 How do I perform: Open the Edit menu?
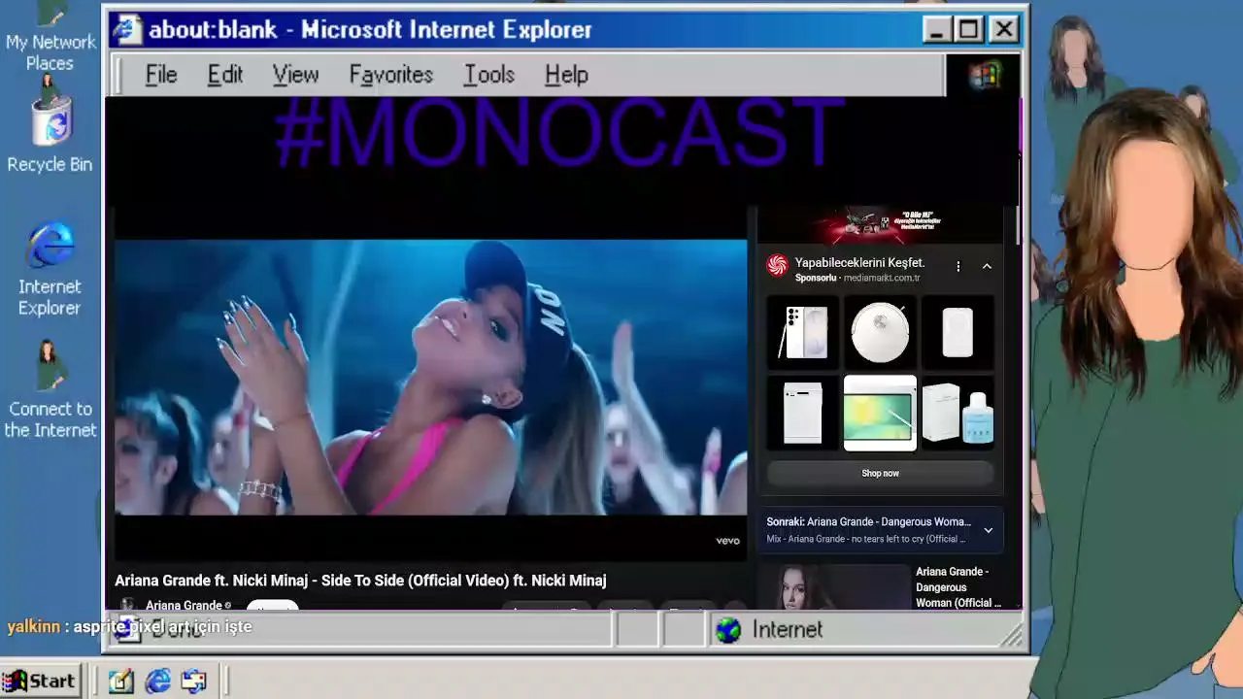[224, 75]
